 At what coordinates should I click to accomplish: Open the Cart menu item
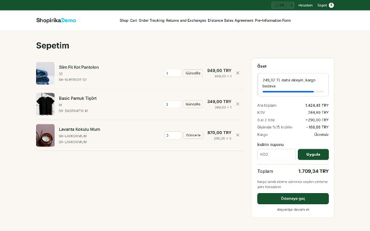tap(133, 20)
